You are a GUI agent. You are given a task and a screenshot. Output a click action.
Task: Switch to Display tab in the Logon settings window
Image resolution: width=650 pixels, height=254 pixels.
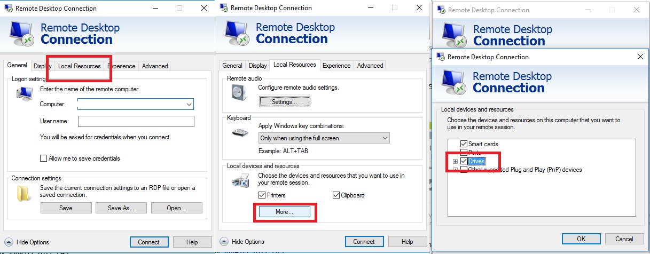pyautogui.click(x=42, y=66)
